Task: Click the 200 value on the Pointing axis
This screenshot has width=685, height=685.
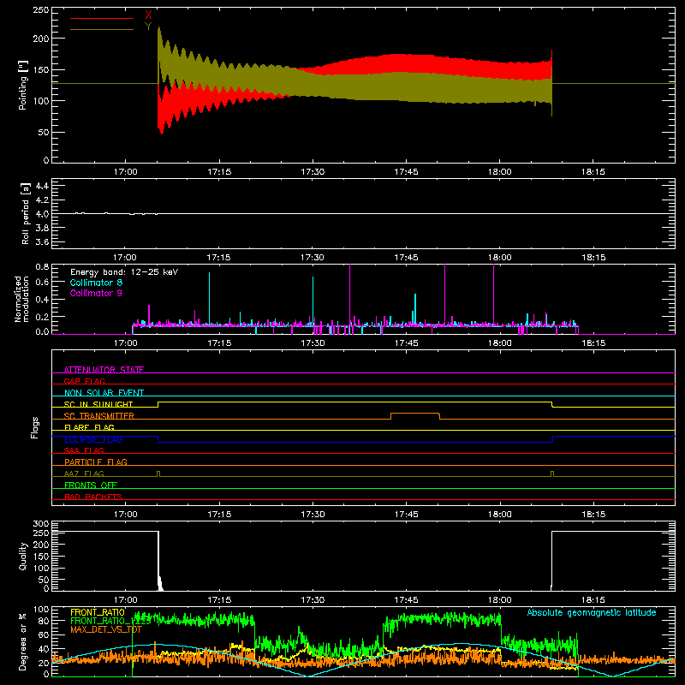Action: (x=41, y=39)
